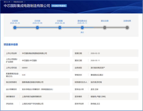Viewport: 143px width, 111px height.
Task: Click the 评估机构 field label
Action: (9, 104)
